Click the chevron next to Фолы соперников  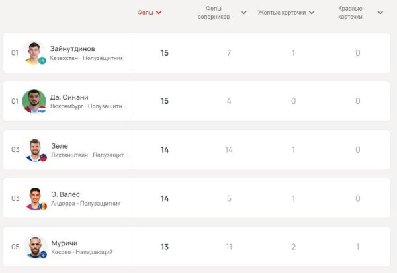[x=243, y=13]
